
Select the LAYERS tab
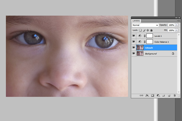click(x=136, y=21)
